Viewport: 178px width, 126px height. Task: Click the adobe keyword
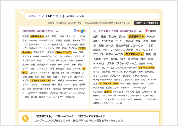(34, 97)
